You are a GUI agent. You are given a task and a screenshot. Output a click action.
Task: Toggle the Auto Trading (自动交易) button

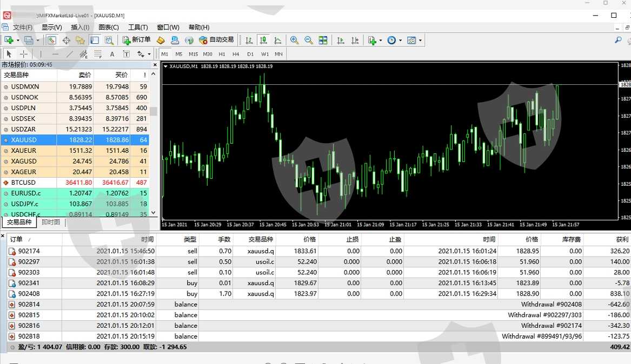(216, 40)
